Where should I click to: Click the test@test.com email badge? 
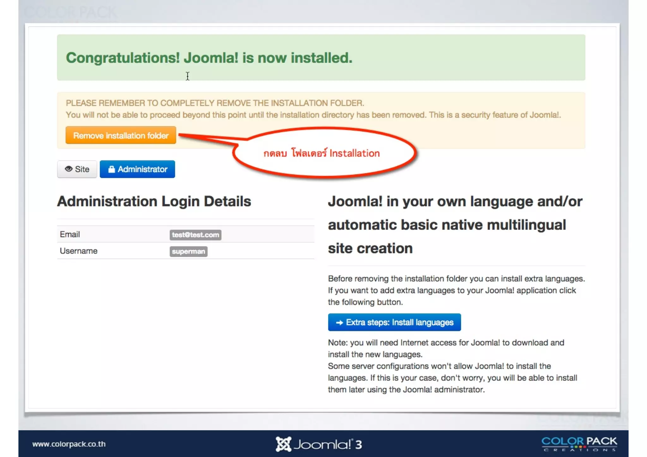pos(195,235)
